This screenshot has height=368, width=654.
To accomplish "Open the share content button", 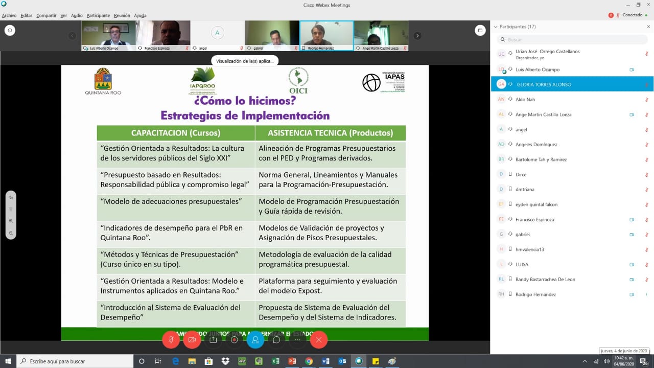I will [x=213, y=340].
